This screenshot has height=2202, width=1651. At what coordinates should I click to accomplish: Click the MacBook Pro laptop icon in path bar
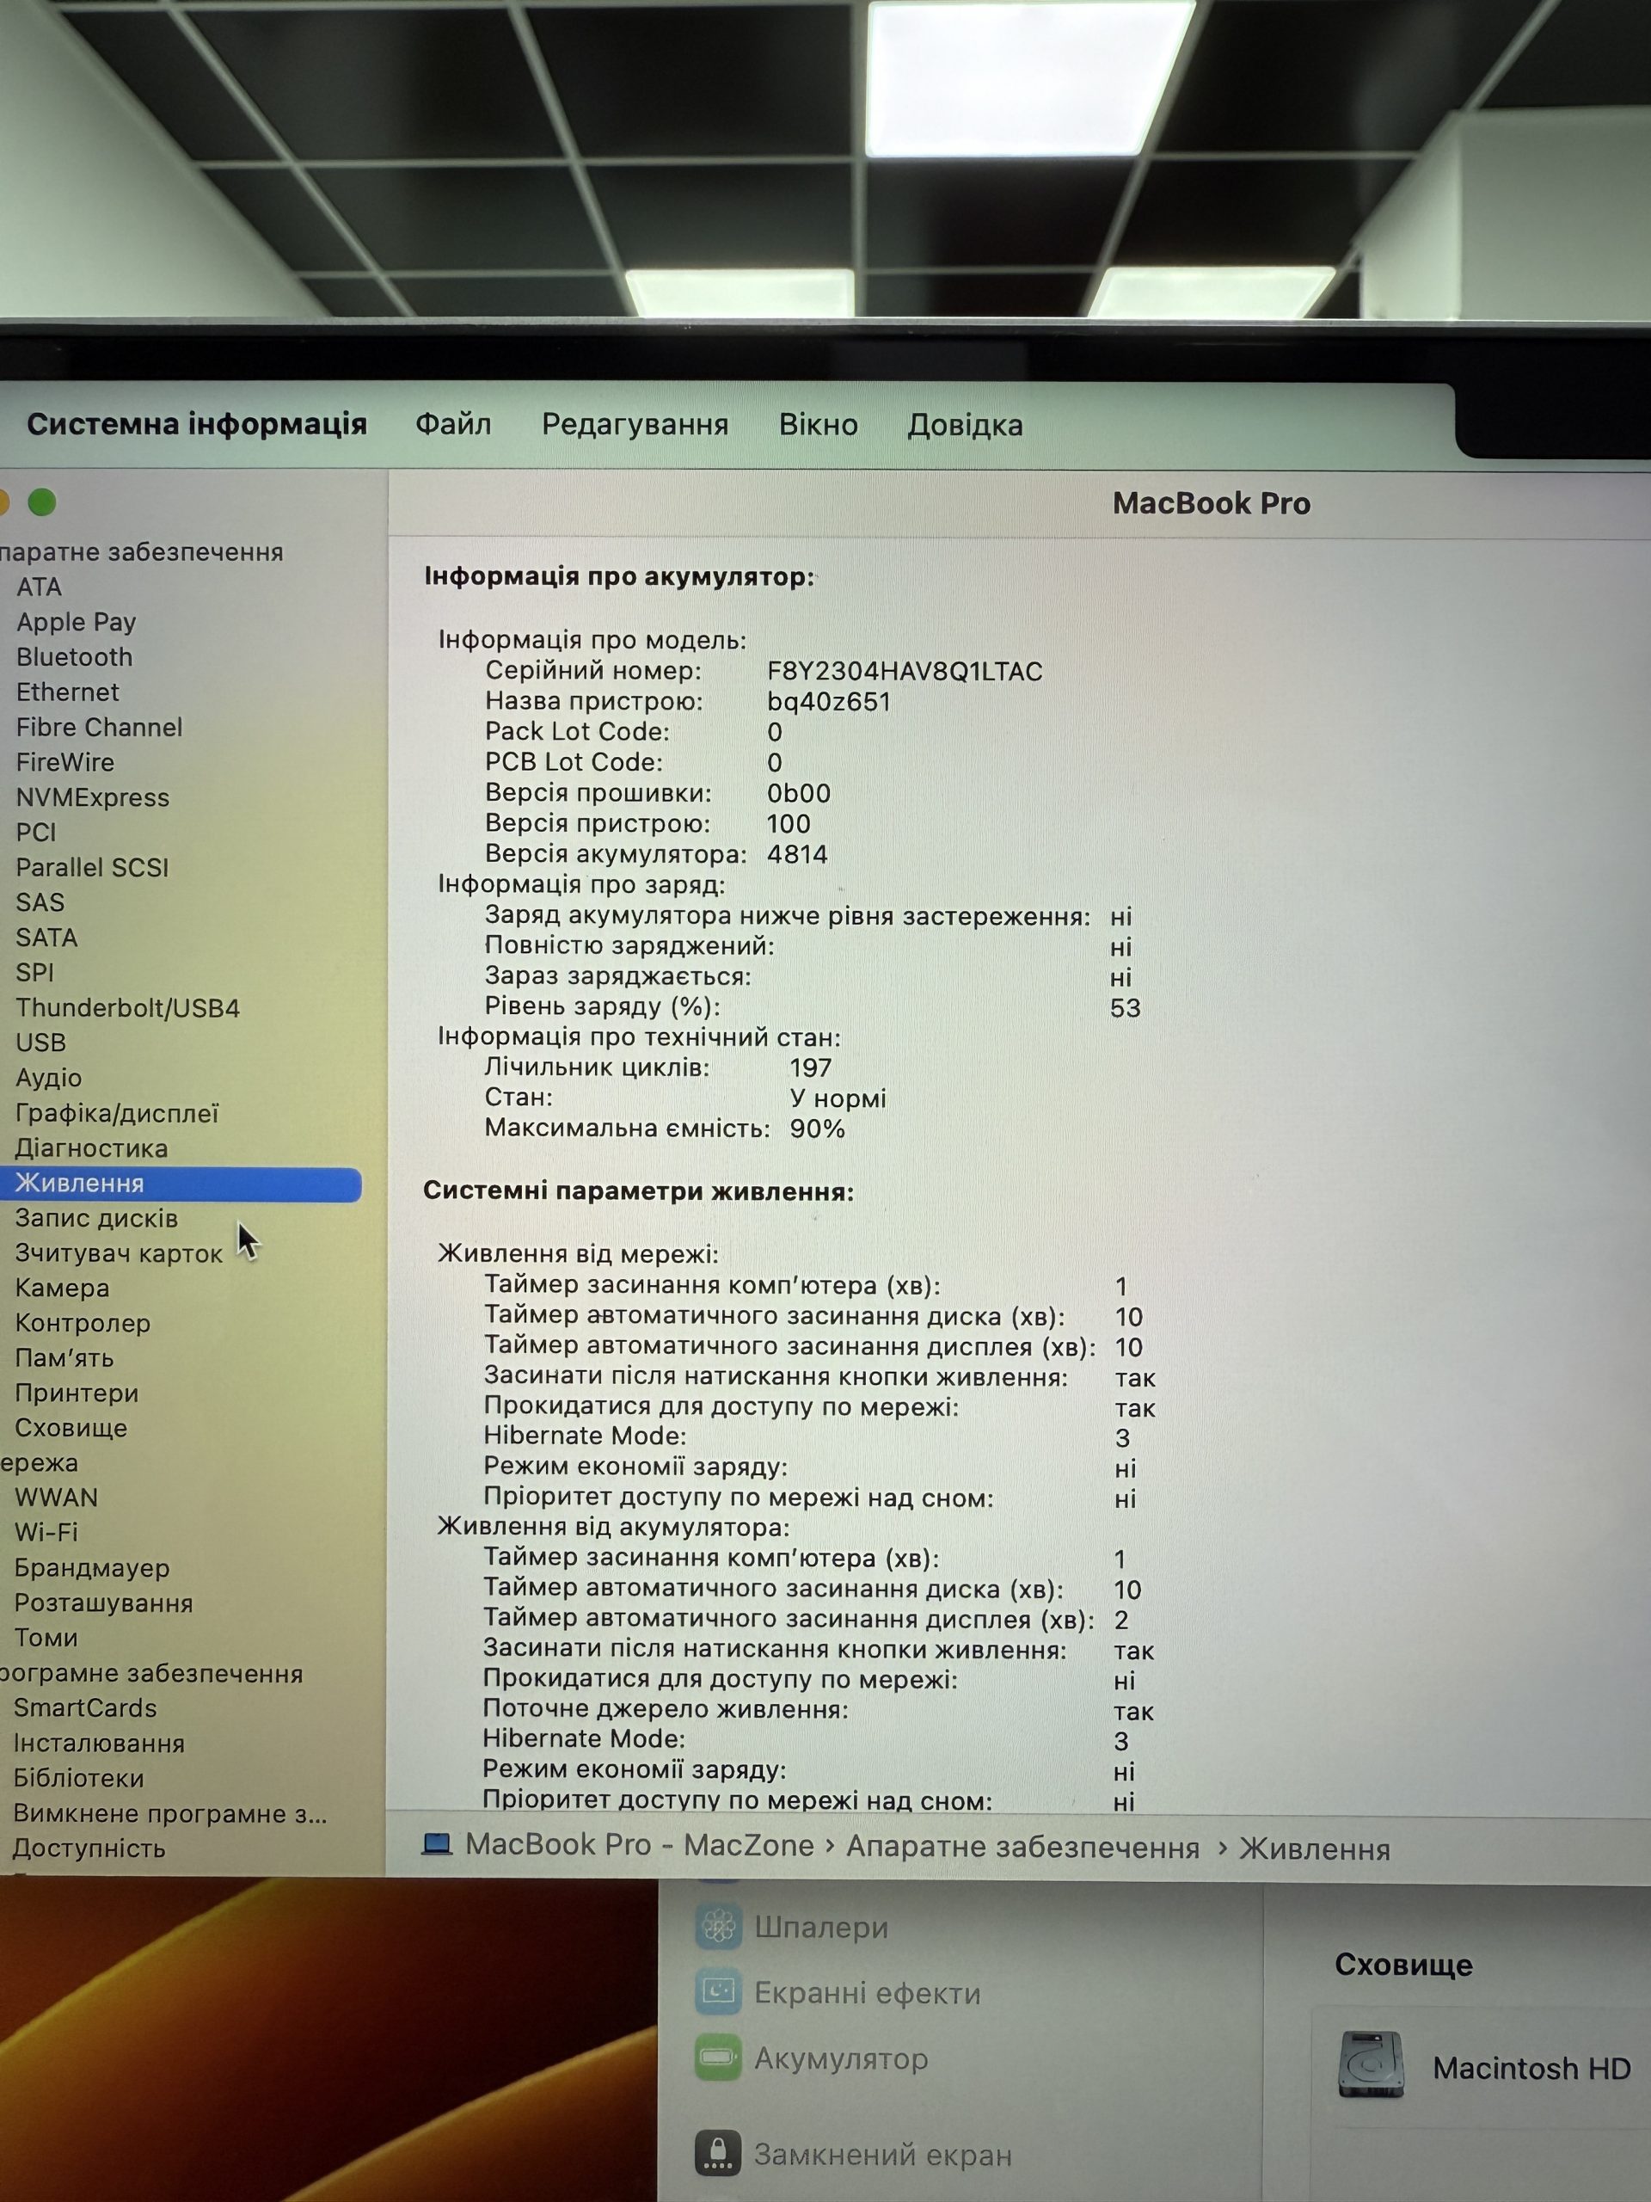click(436, 1843)
